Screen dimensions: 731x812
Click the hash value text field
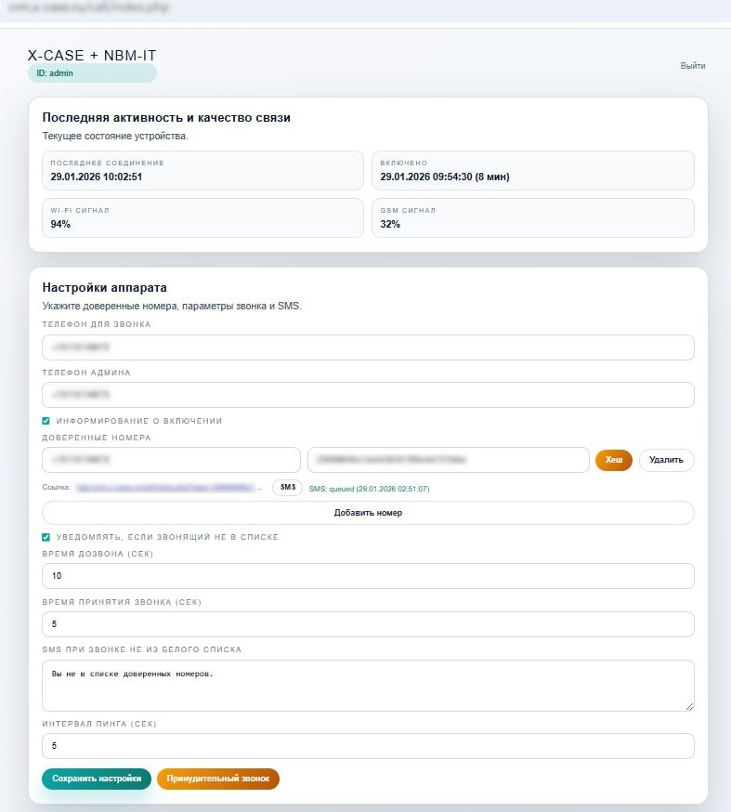point(448,460)
